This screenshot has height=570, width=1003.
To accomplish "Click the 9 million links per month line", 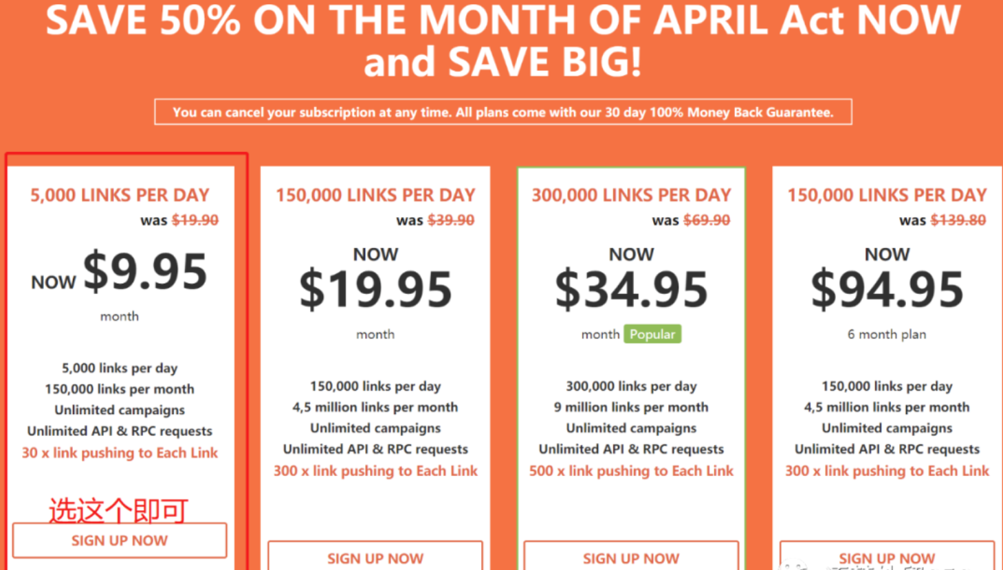I will tap(631, 407).
